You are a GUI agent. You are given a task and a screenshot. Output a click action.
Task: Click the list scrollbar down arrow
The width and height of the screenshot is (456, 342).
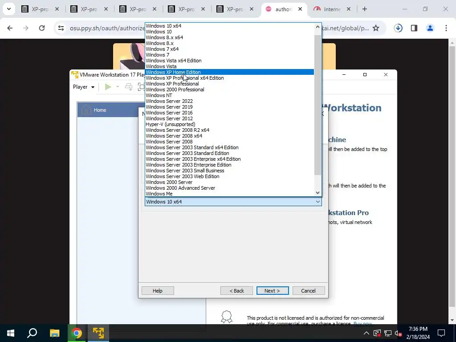318,193
